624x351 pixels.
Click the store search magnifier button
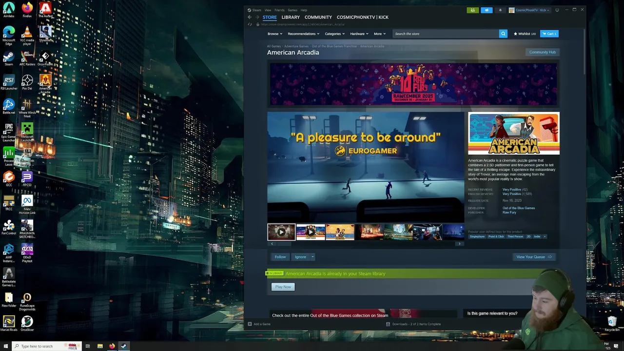[503, 34]
